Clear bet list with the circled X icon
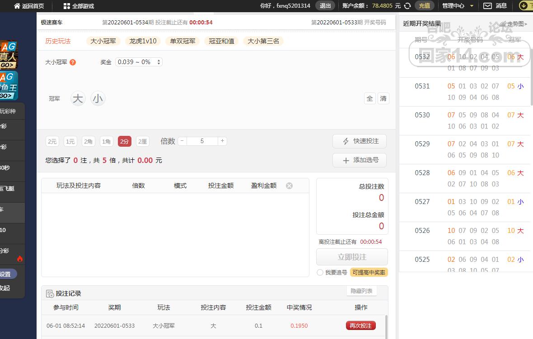533x339 pixels. (x=289, y=186)
